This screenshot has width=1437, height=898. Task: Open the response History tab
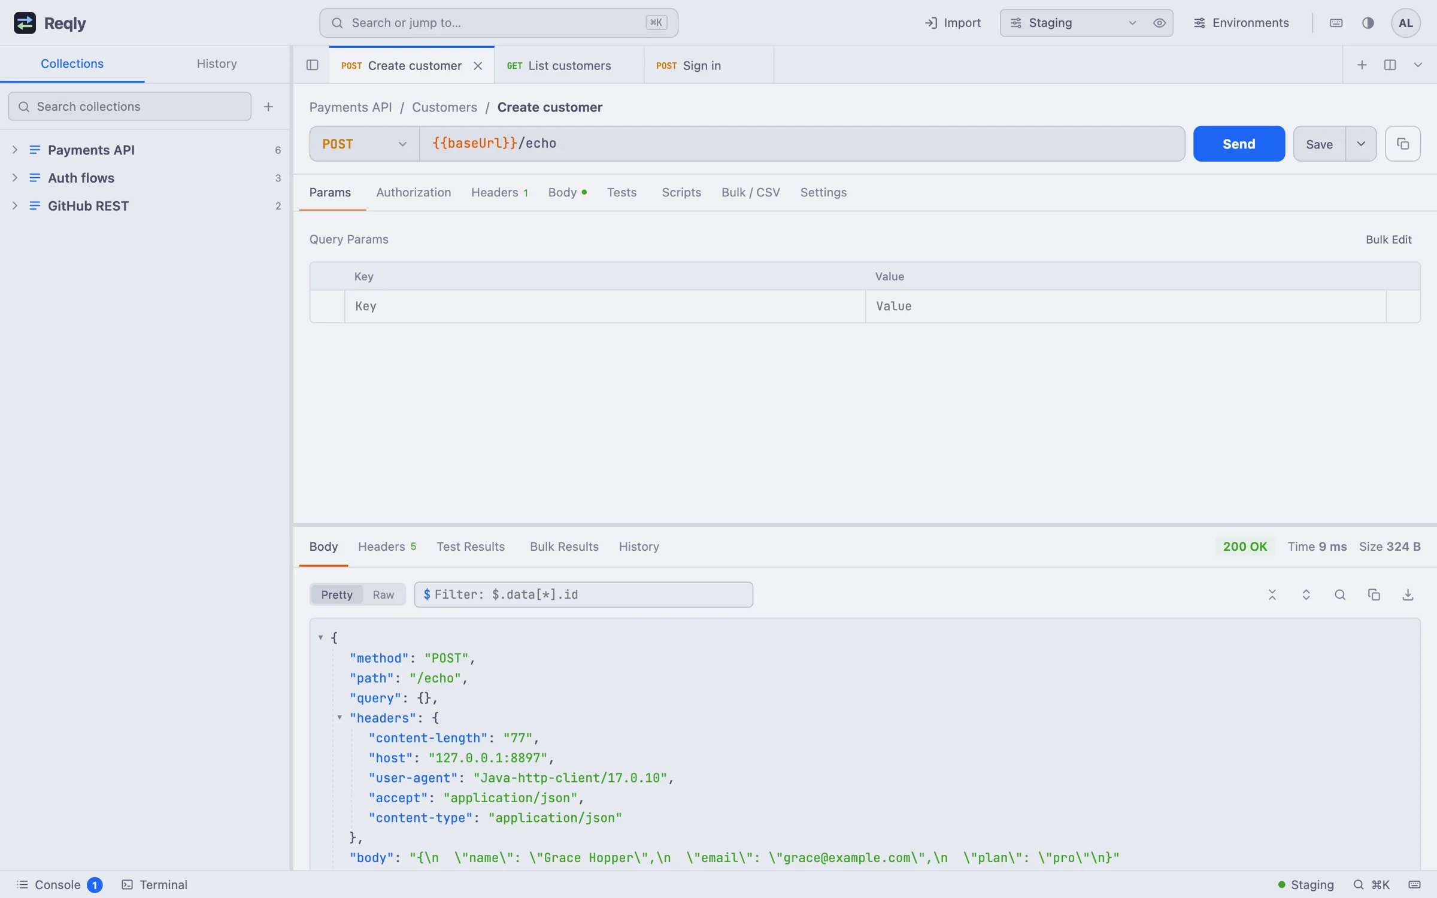(x=639, y=547)
